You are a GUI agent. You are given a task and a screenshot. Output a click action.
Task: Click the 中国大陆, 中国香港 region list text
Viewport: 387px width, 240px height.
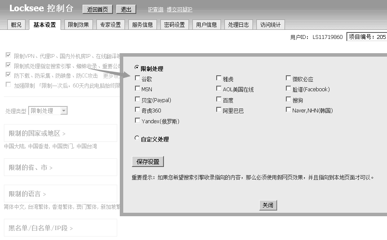pos(51,146)
